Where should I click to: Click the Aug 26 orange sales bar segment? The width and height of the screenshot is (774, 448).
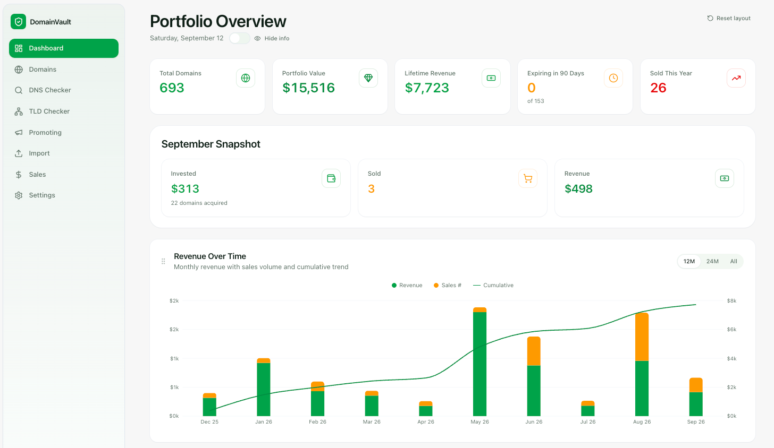642,337
